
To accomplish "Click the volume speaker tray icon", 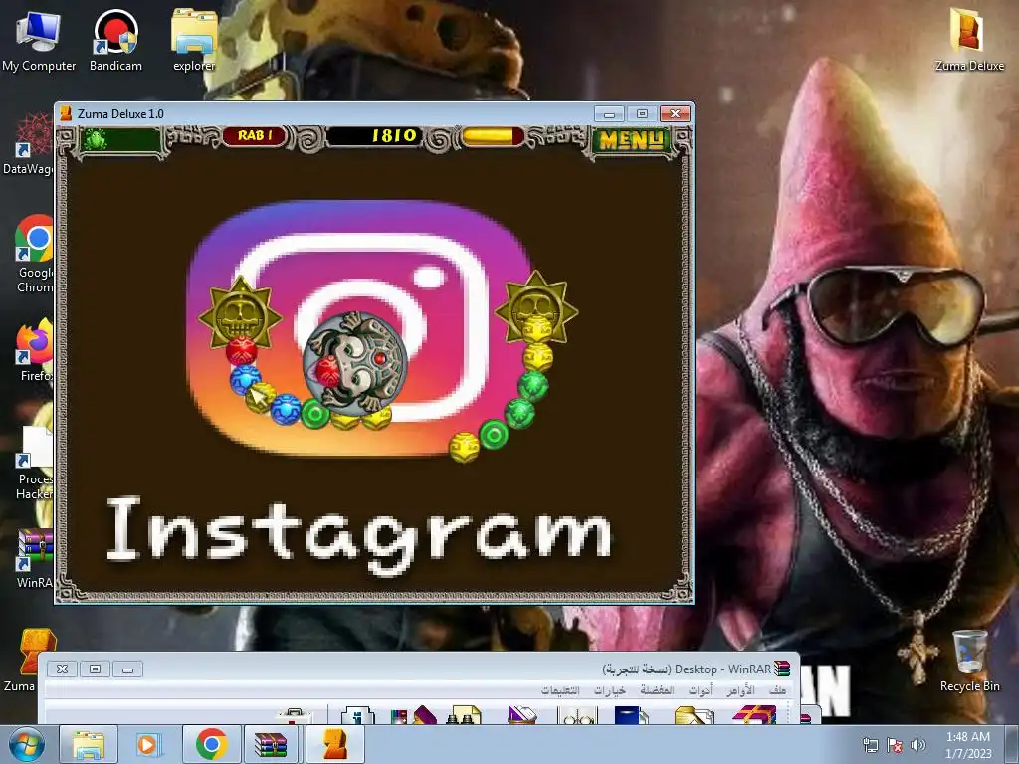I will pyautogui.click(x=918, y=744).
